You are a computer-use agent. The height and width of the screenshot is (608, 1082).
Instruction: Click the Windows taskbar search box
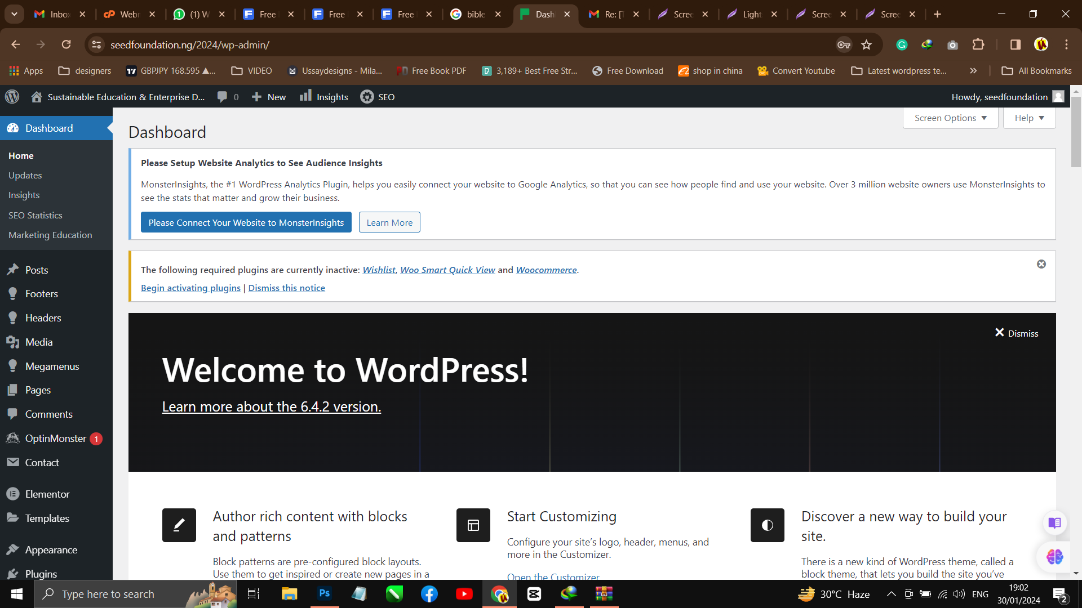click(x=135, y=594)
